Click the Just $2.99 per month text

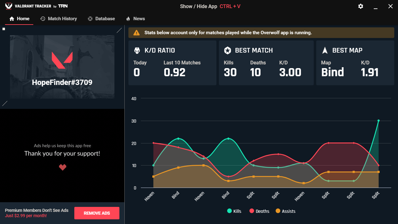(26, 216)
